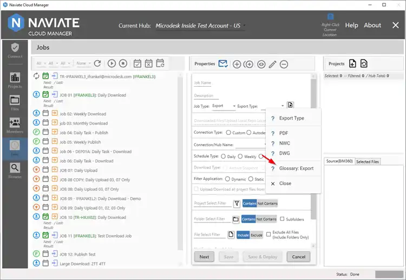Click the Properties email notification icon

tap(223, 64)
